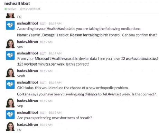Select the bot icon beside the orthopedic problem message

point(10,85)
